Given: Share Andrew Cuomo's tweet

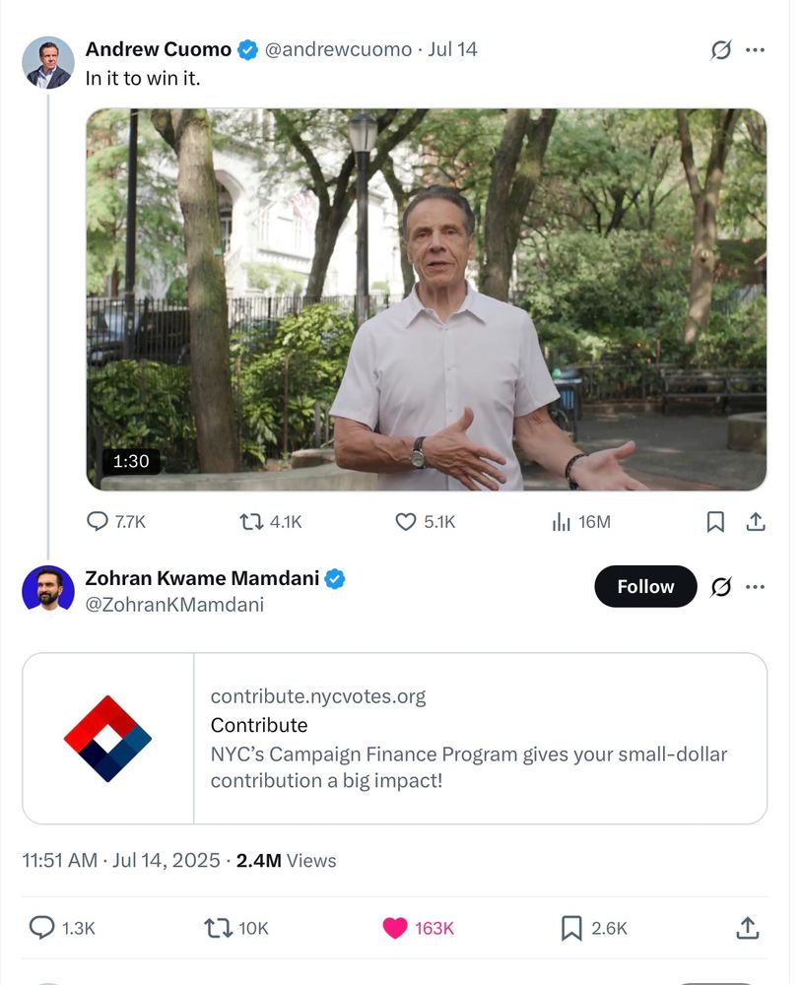Looking at the screenshot, I should click(756, 522).
